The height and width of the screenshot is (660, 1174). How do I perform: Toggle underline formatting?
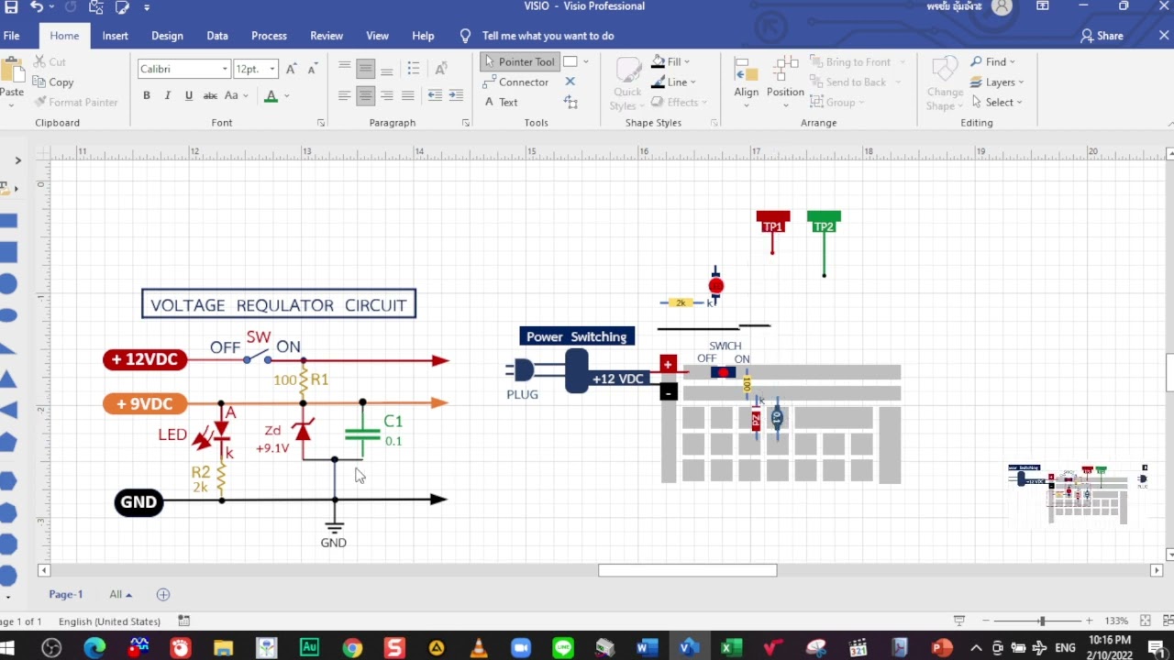pos(189,95)
